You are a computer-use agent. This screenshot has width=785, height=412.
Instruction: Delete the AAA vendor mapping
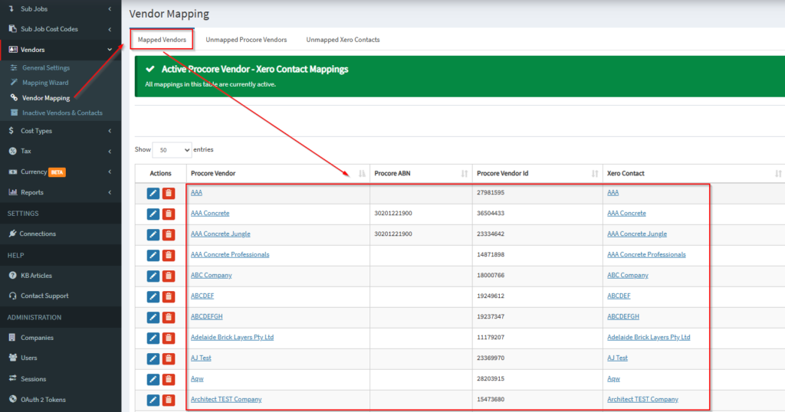point(169,193)
